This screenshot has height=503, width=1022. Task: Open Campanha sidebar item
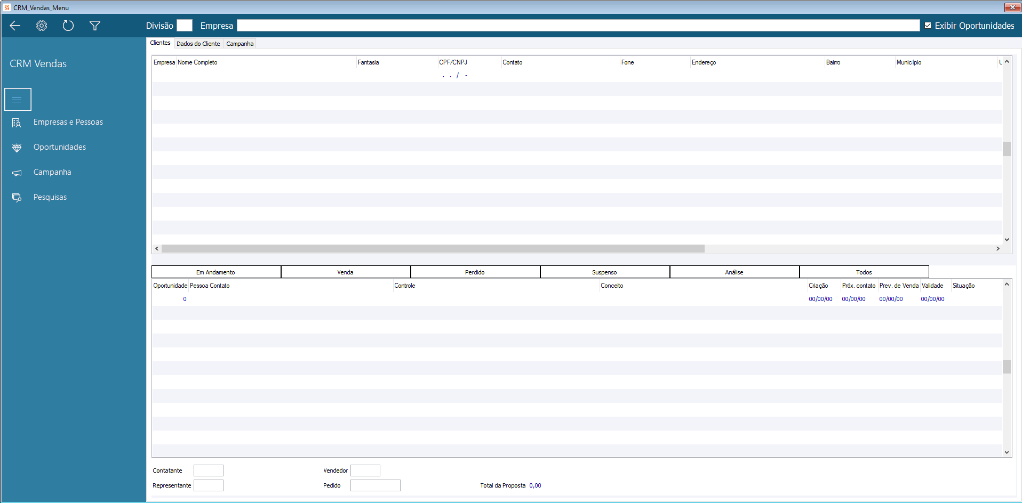coord(52,172)
